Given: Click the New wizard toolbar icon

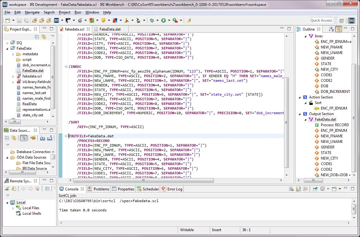Looking at the screenshot, I should tap(8, 20).
